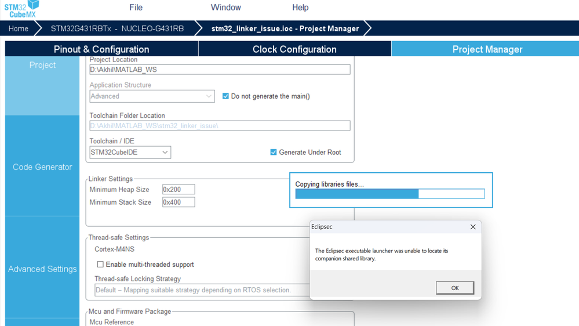579x326 pixels.
Task: Toggle Do not generate the main() checkbox
Action: click(x=225, y=96)
